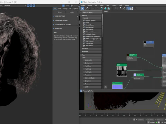Expand the Corona materials group

click(83, 52)
